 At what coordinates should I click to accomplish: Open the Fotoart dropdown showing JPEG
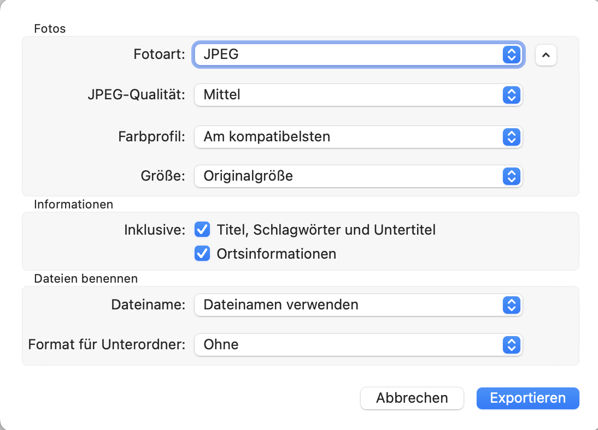tap(350, 55)
